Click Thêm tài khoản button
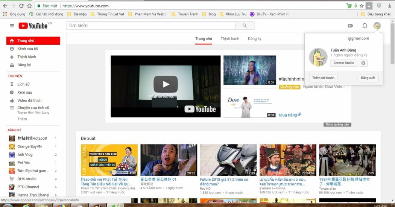The width and height of the screenshot is (395, 207). tap(323, 78)
